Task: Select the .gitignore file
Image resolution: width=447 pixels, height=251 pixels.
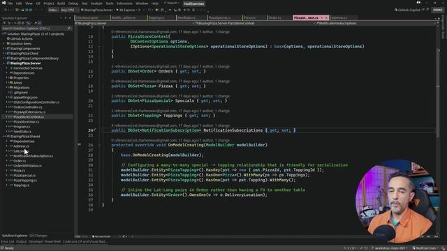Action: coord(20,93)
